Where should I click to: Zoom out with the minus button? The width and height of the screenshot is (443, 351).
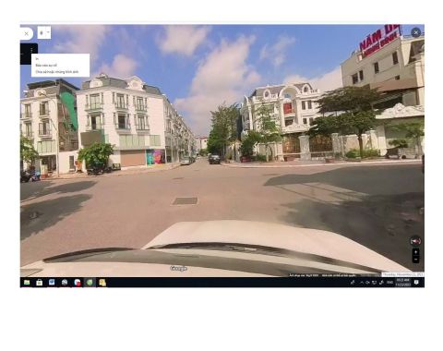point(415,260)
